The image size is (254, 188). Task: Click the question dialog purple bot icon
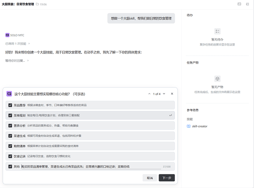coord(9,94)
